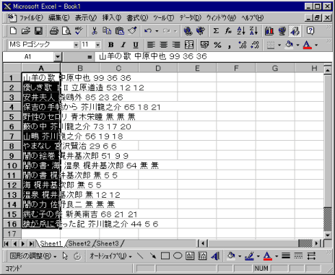Open the Draw adjust menu on Drawing toolbar
Image resolution: width=335 pixels, height=275 pixels.
[33, 256]
